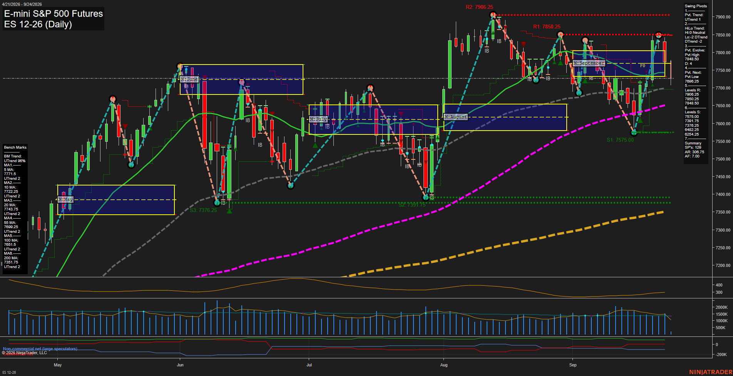Select the M:July monthly range label
733x376 pixels.
point(318,119)
